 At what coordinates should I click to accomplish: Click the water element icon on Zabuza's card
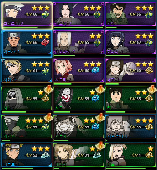[95, 127]
